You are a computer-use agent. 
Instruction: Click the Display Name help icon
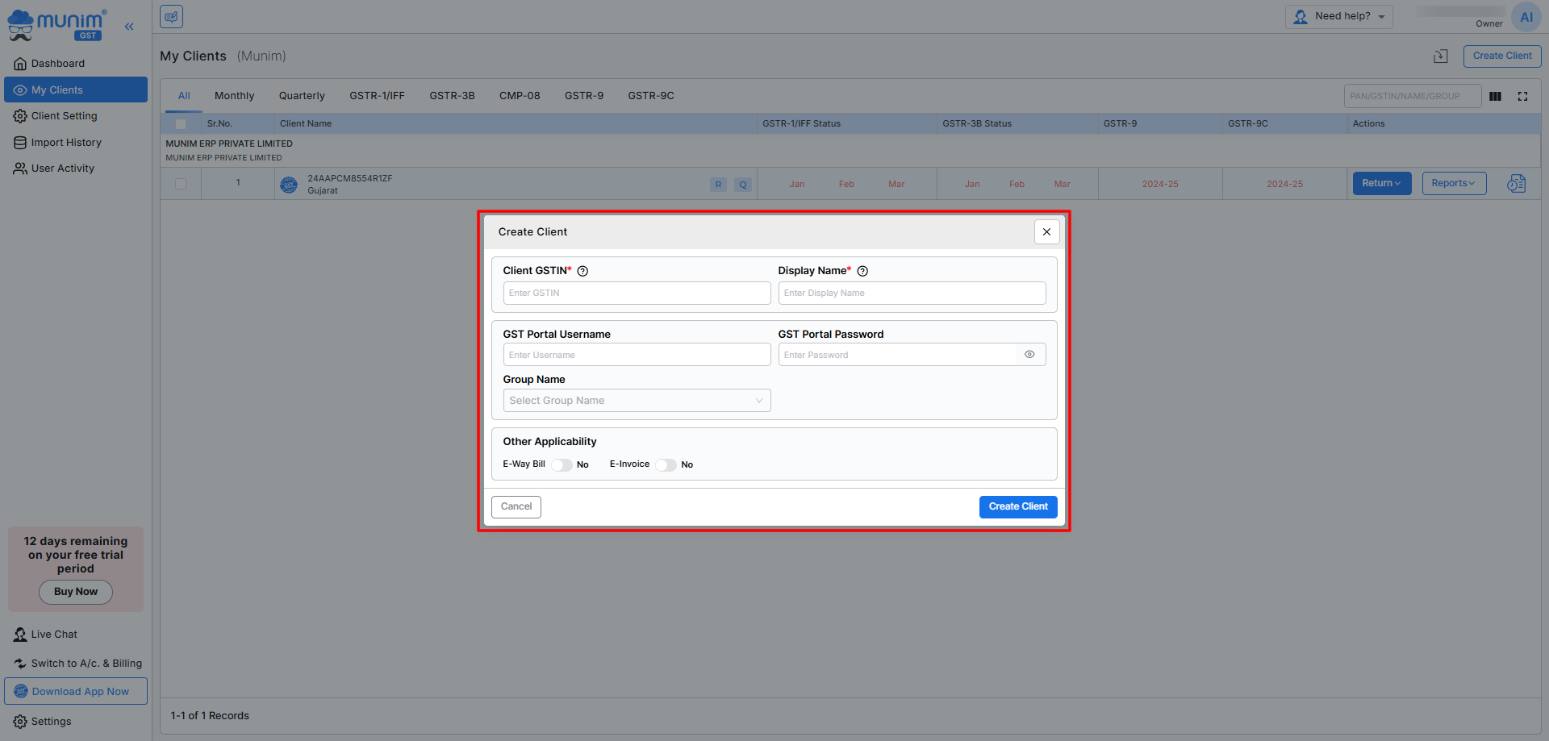[862, 271]
